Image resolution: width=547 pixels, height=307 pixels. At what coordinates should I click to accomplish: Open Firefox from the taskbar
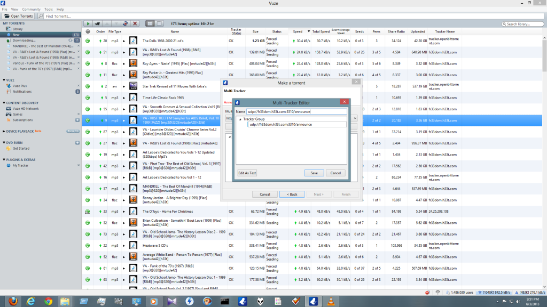13,301
